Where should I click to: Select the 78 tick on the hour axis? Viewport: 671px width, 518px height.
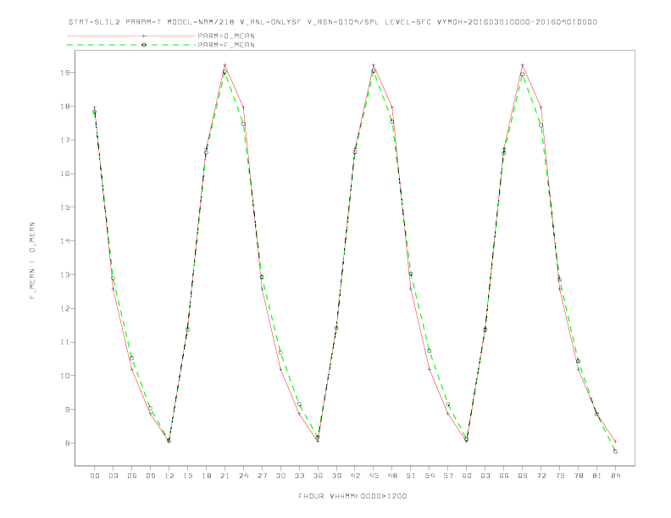[x=578, y=476]
